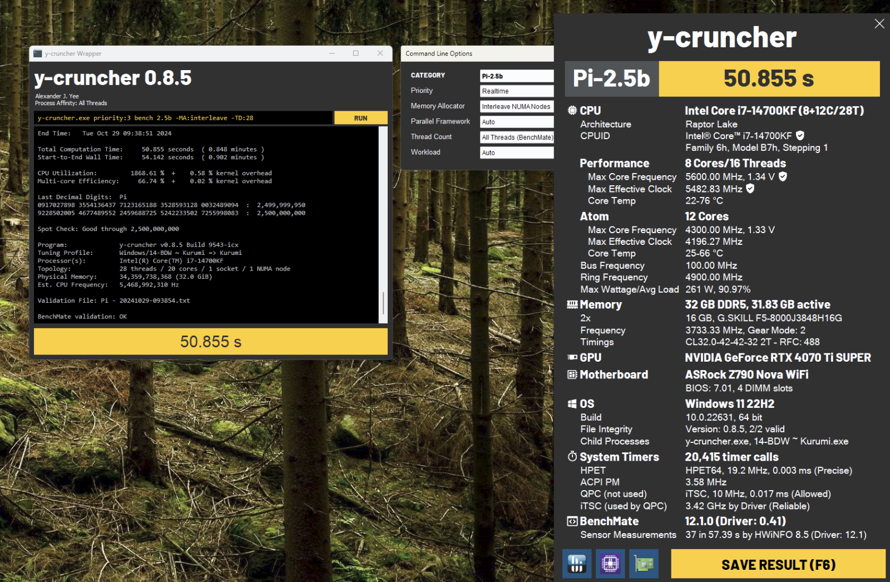Close the y-cruncher Wrapper window
The height and width of the screenshot is (582, 890).
(x=380, y=53)
